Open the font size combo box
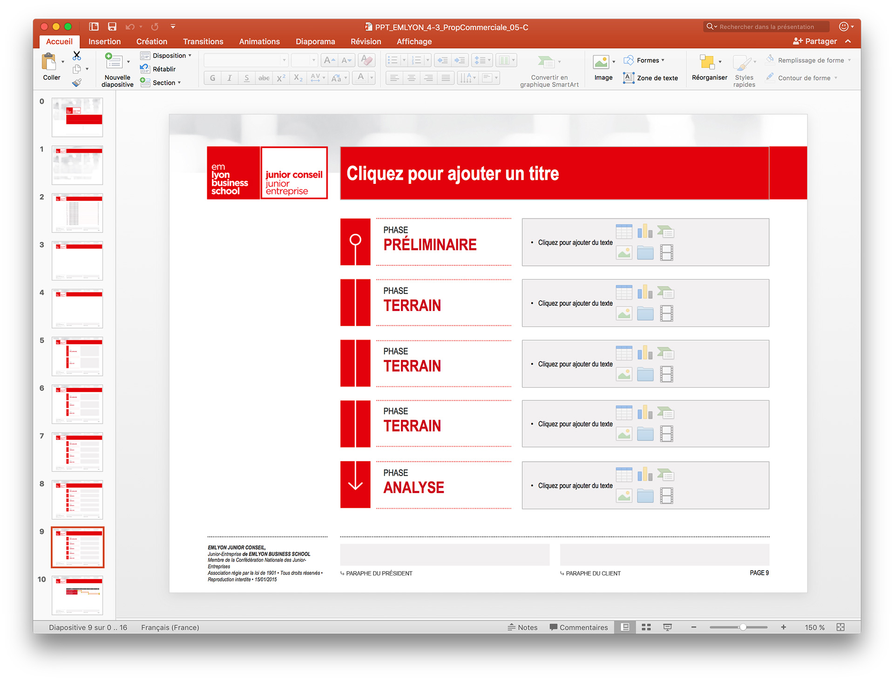 tap(304, 60)
